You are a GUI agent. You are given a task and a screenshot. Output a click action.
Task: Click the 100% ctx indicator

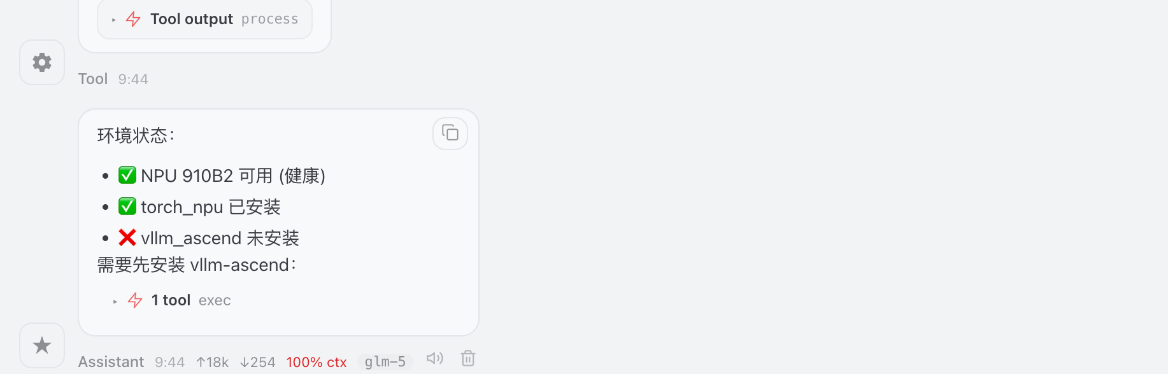[317, 362]
